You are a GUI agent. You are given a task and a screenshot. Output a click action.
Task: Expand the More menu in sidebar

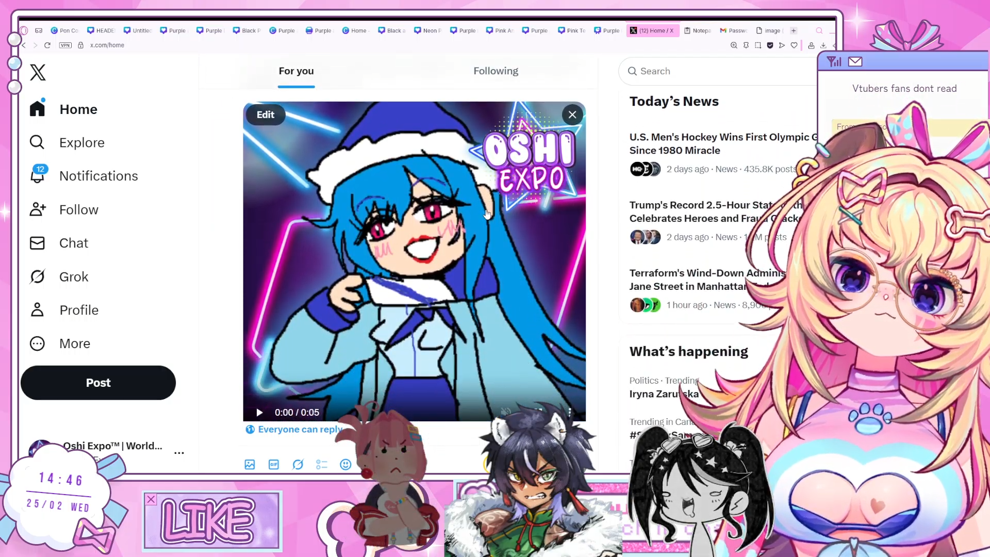coord(37,343)
